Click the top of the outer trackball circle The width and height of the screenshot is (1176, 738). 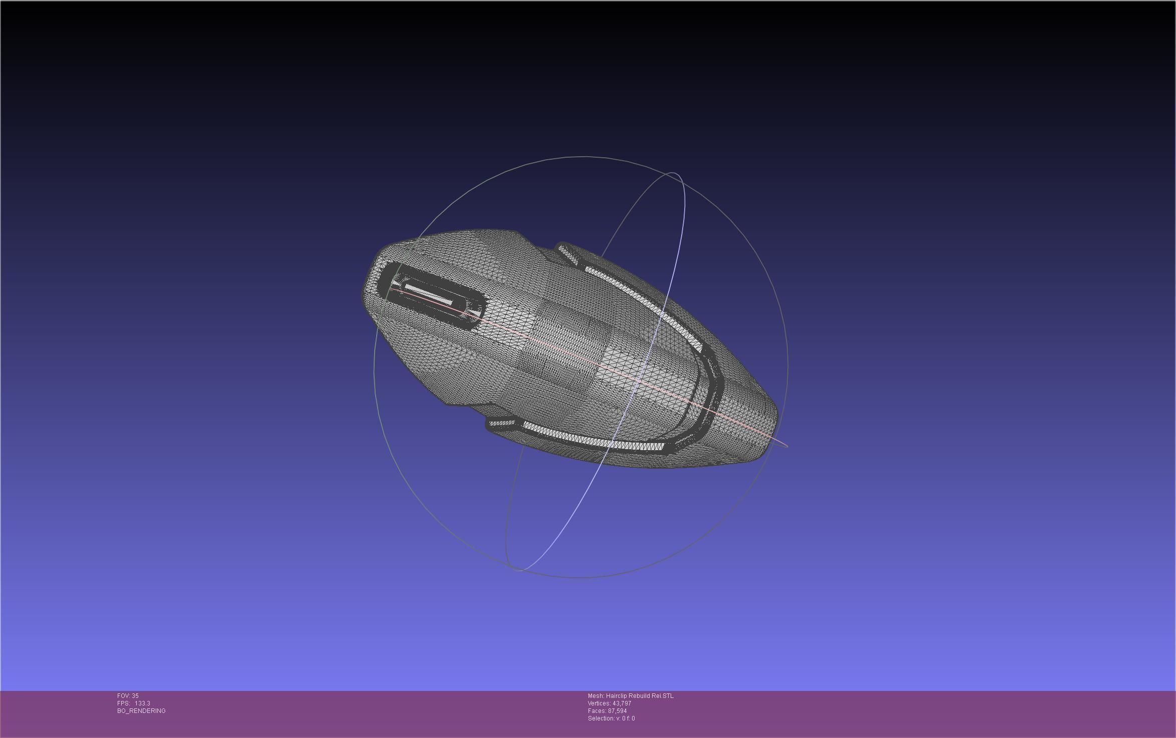[x=581, y=157]
